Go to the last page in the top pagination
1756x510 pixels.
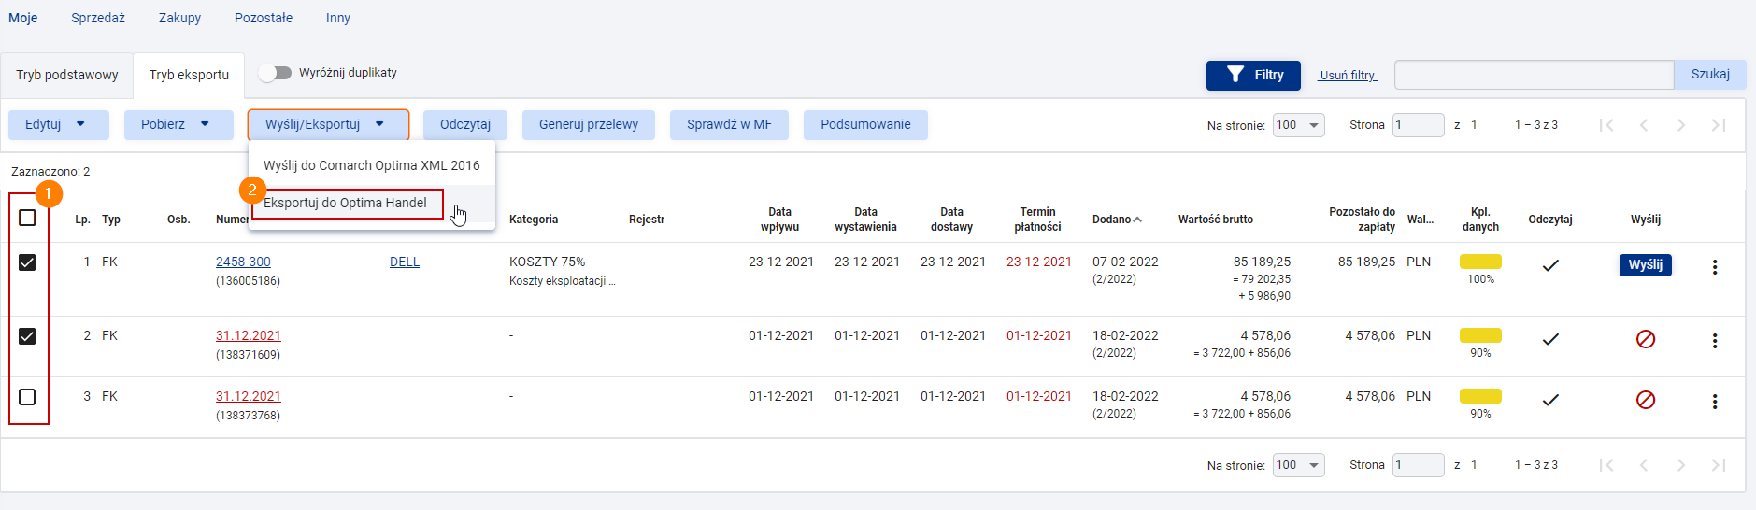point(1718,125)
